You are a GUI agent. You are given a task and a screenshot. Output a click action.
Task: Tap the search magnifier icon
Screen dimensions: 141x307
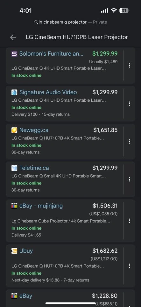point(36,22)
